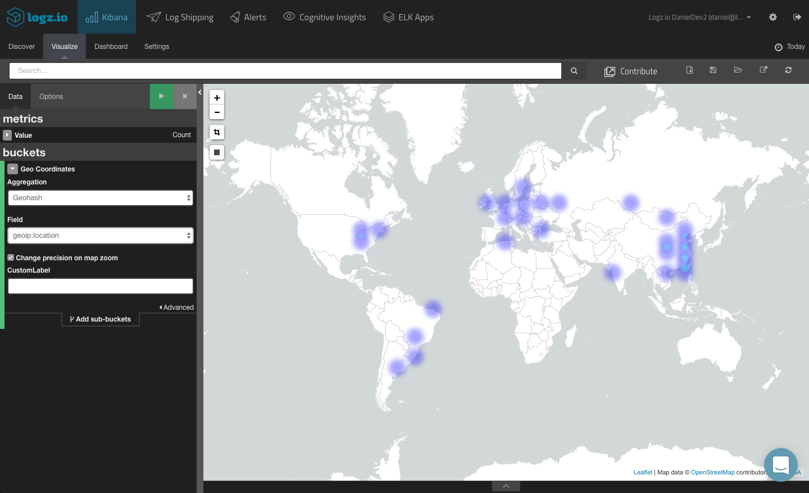Open Cognitive Insights
Image resolution: width=809 pixels, height=493 pixels.
coord(324,17)
